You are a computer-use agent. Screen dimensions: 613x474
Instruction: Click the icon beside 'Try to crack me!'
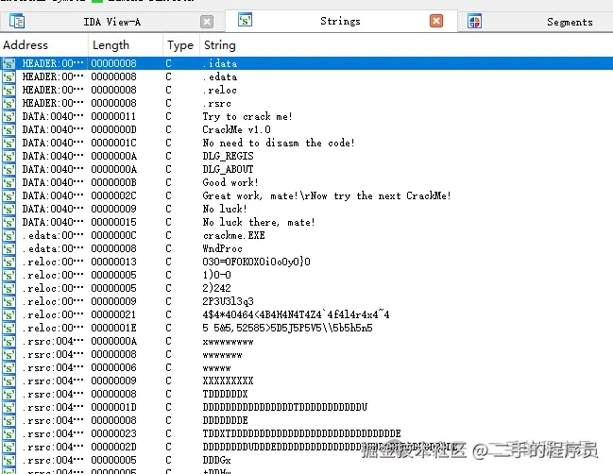tap(9, 117)
